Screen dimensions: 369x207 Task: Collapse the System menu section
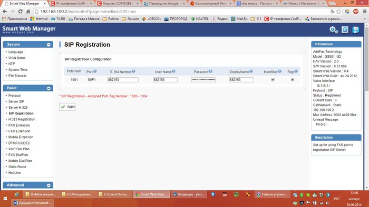click(x=48, y=45)
